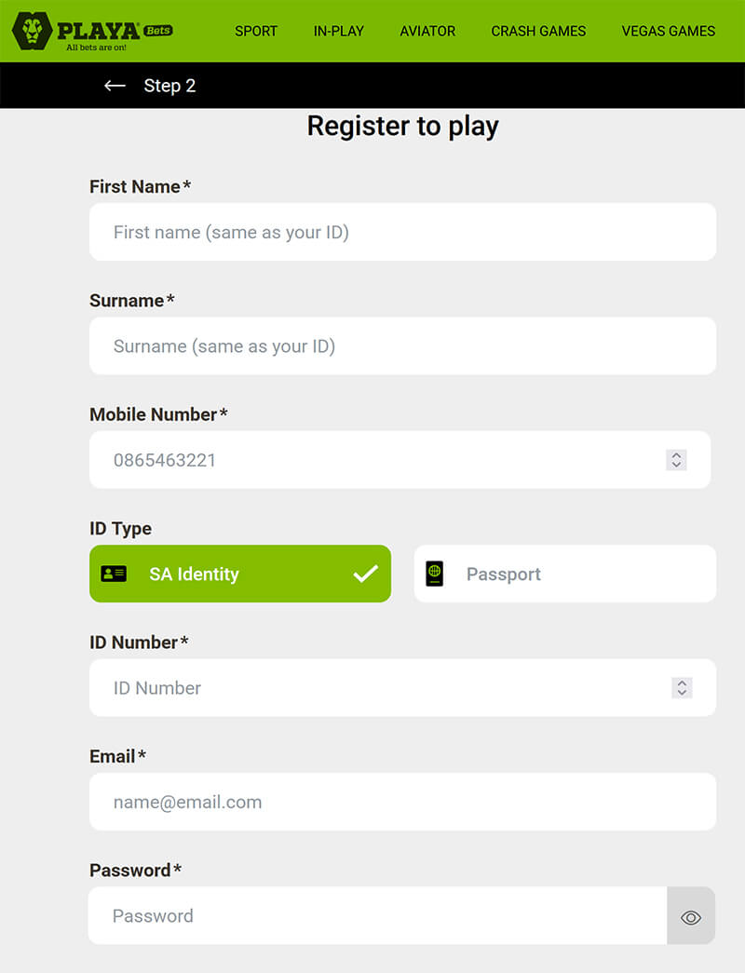The height and width of the screenshot is (973, 745).
Task: Click the ID Number stepper arrows
Action: coord(682,688)
